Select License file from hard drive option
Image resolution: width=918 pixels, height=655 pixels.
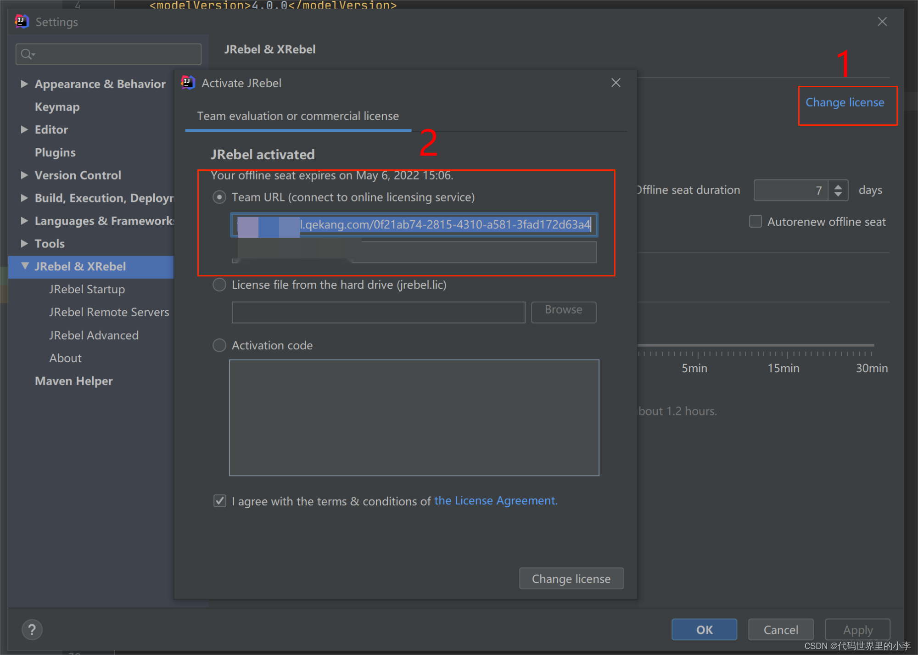pyautogui.click(x=219, y=285)
